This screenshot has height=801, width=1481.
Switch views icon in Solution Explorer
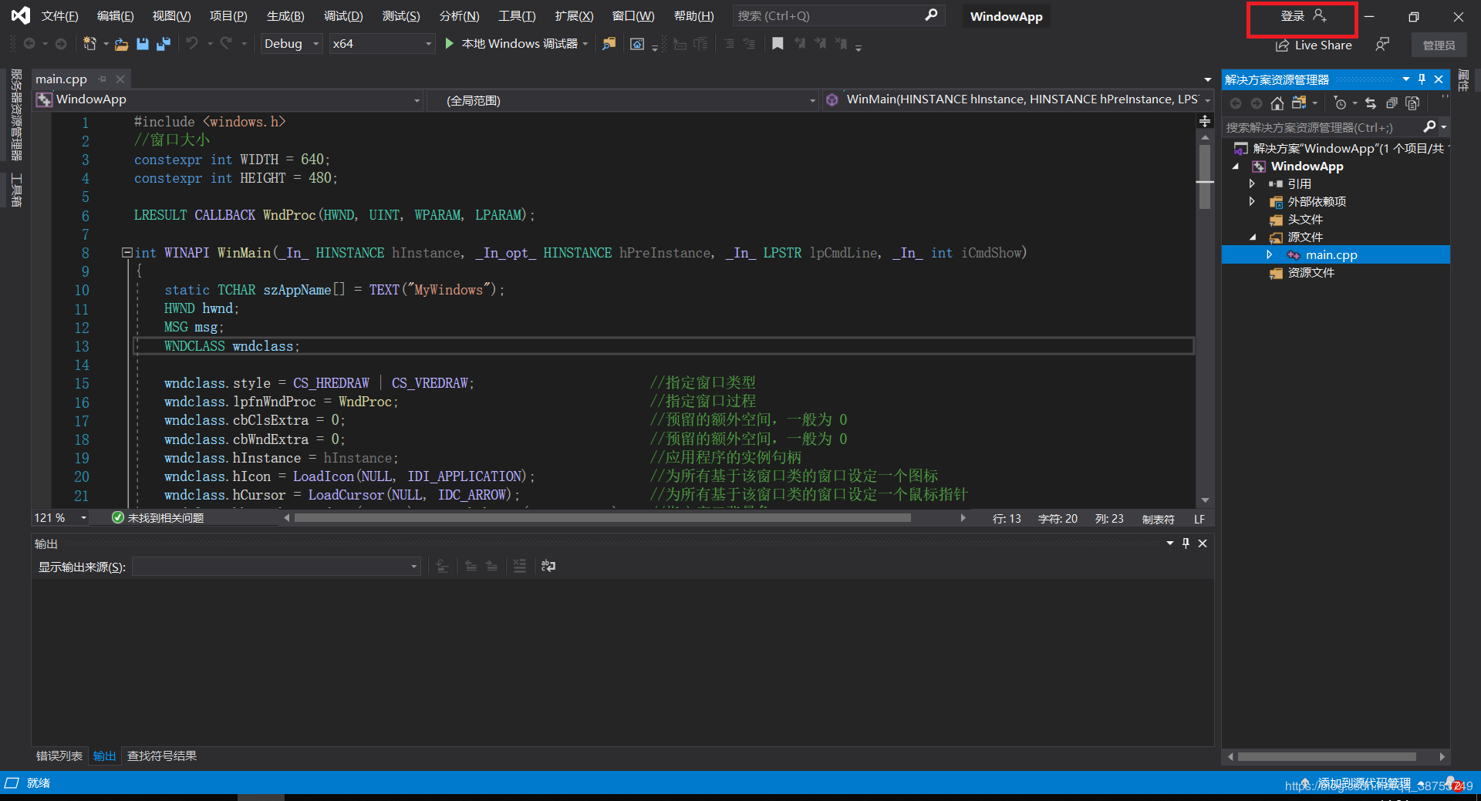(1299, 103)
